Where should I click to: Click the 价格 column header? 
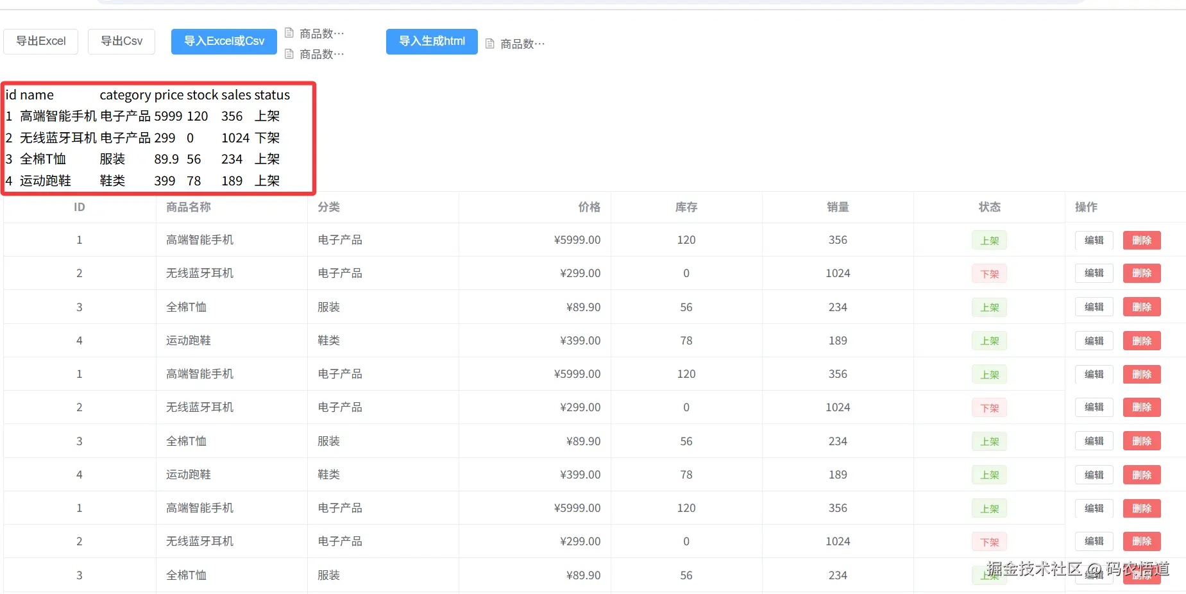click(x=589, y=207)
